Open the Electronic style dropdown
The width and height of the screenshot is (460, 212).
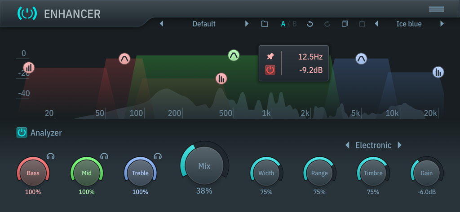(x=373, y=145)
